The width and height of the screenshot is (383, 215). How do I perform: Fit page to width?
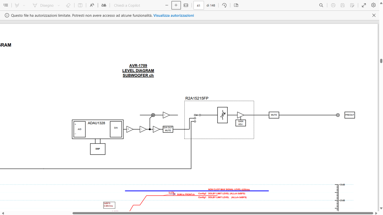pos(186,5)
